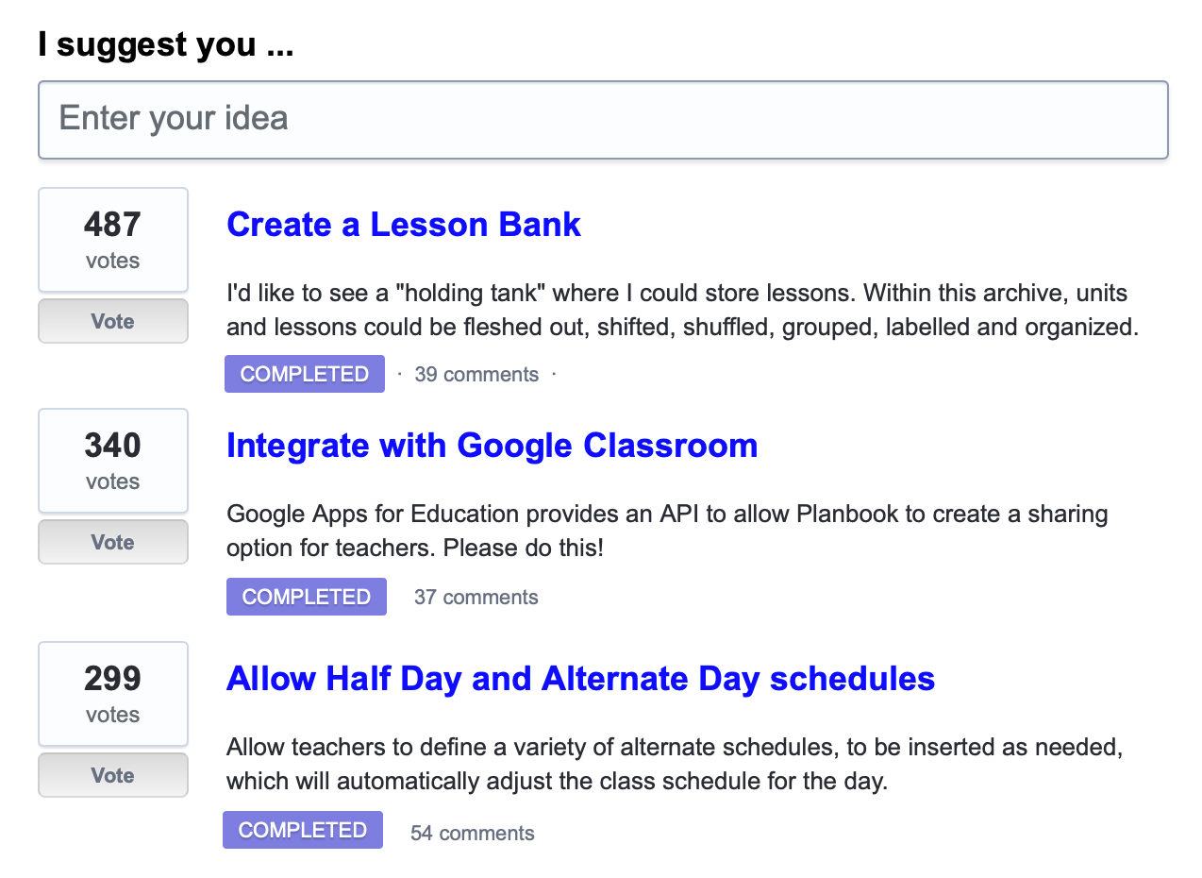Open the Create a Lesson Bank suggestion
This screenshot has height=878, width=1202.
tap(404, 225)
